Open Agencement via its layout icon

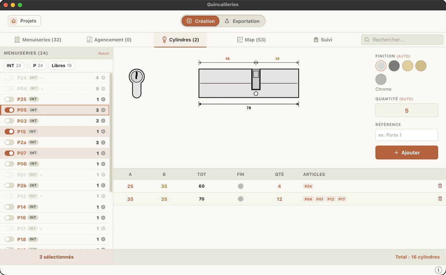pos(89,40)
